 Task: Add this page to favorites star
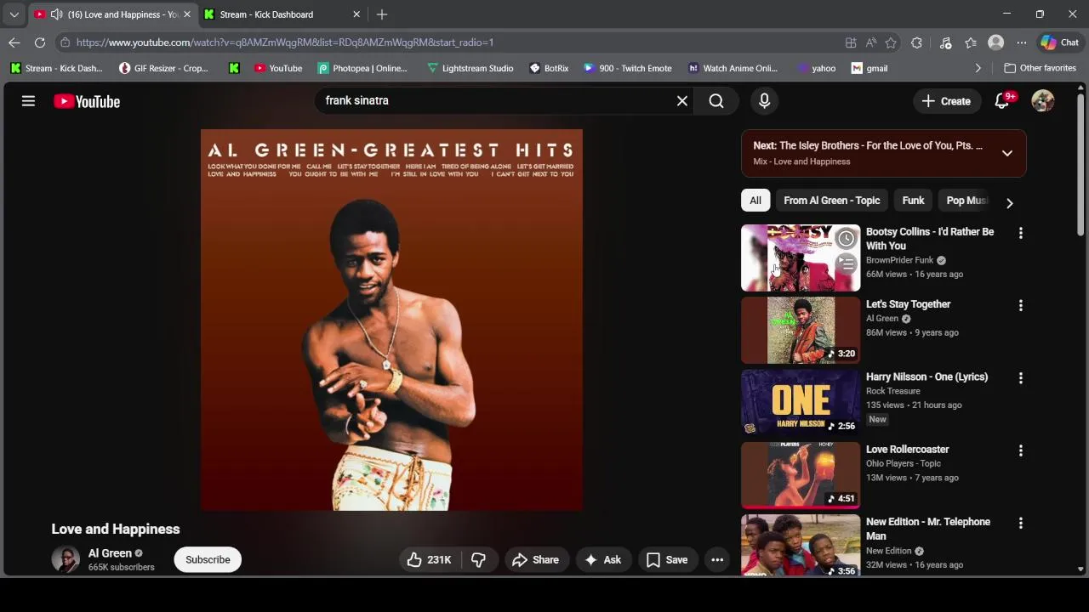coord(891,42)
